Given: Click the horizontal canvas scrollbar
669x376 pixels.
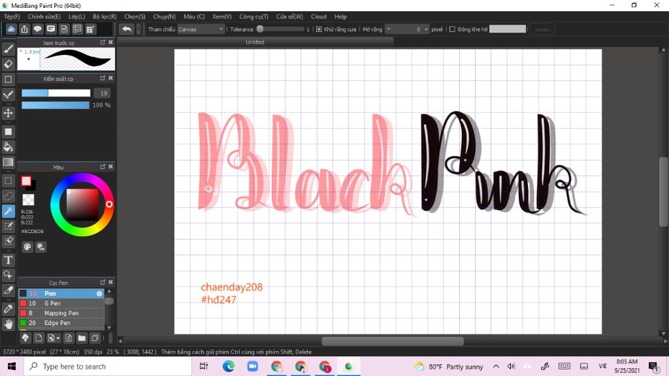Looking at the screenshot, I should tap(393, 341).
